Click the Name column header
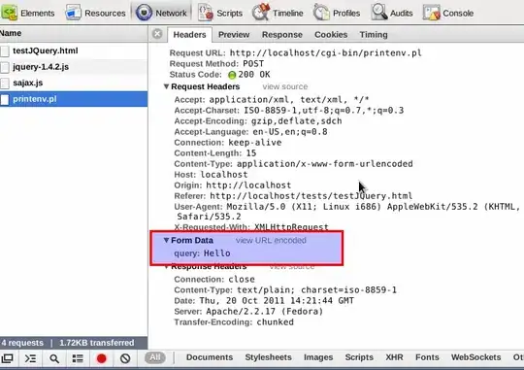 point(74,33)
